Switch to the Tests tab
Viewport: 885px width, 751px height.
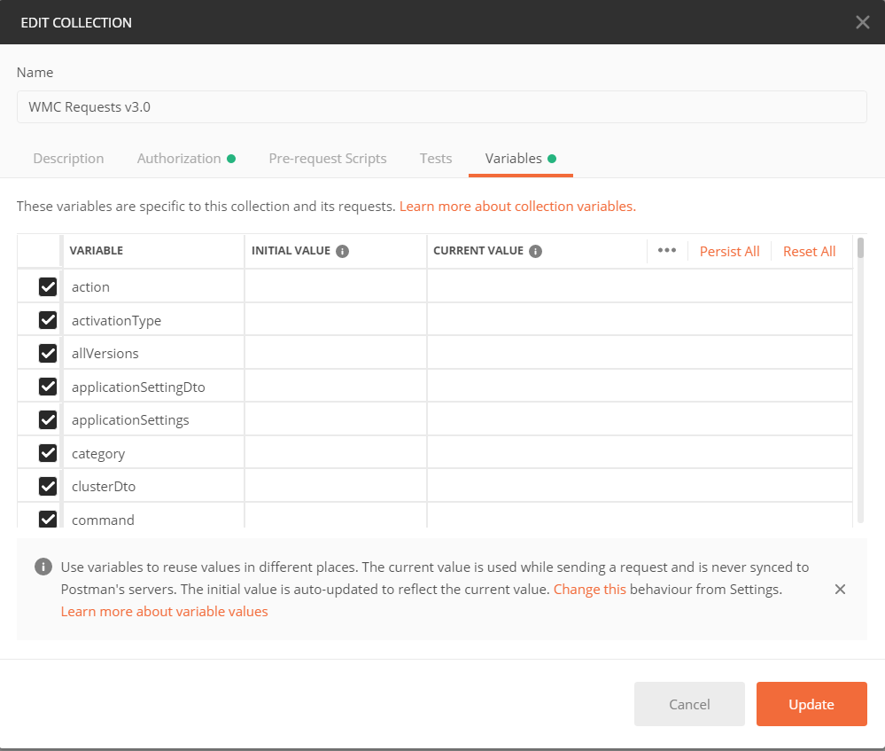pyautogui.click(x=435, y=158)
